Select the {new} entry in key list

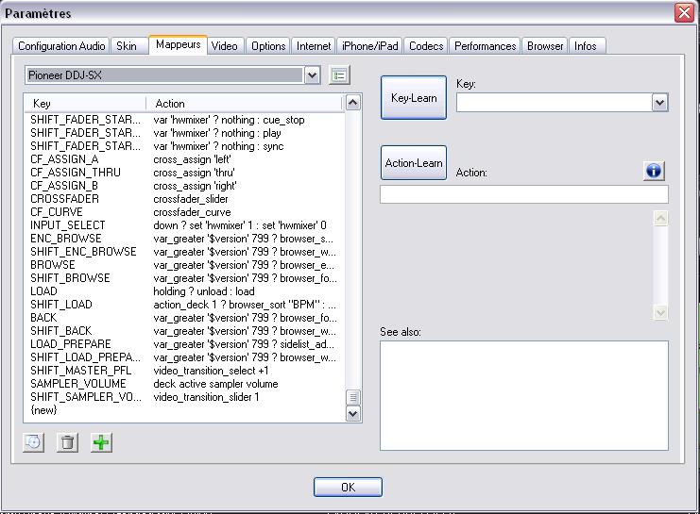43,410
